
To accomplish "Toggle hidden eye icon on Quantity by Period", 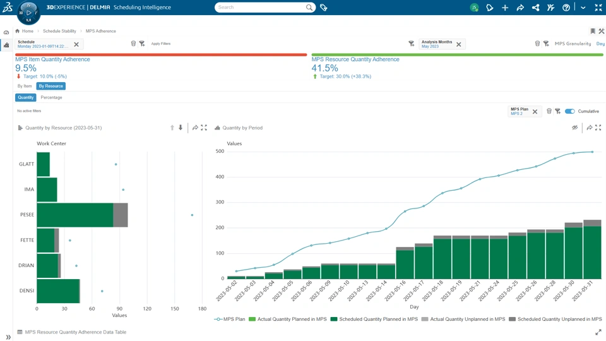I will click(x=574, y=128).
